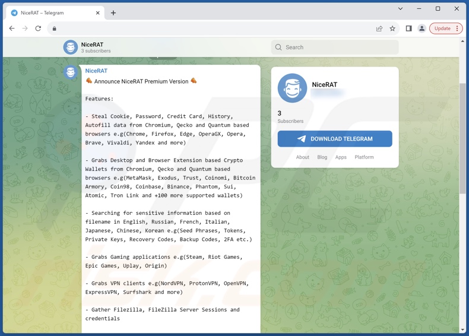
Task: Click the share page icon in address bar
Action: point(379,28)
